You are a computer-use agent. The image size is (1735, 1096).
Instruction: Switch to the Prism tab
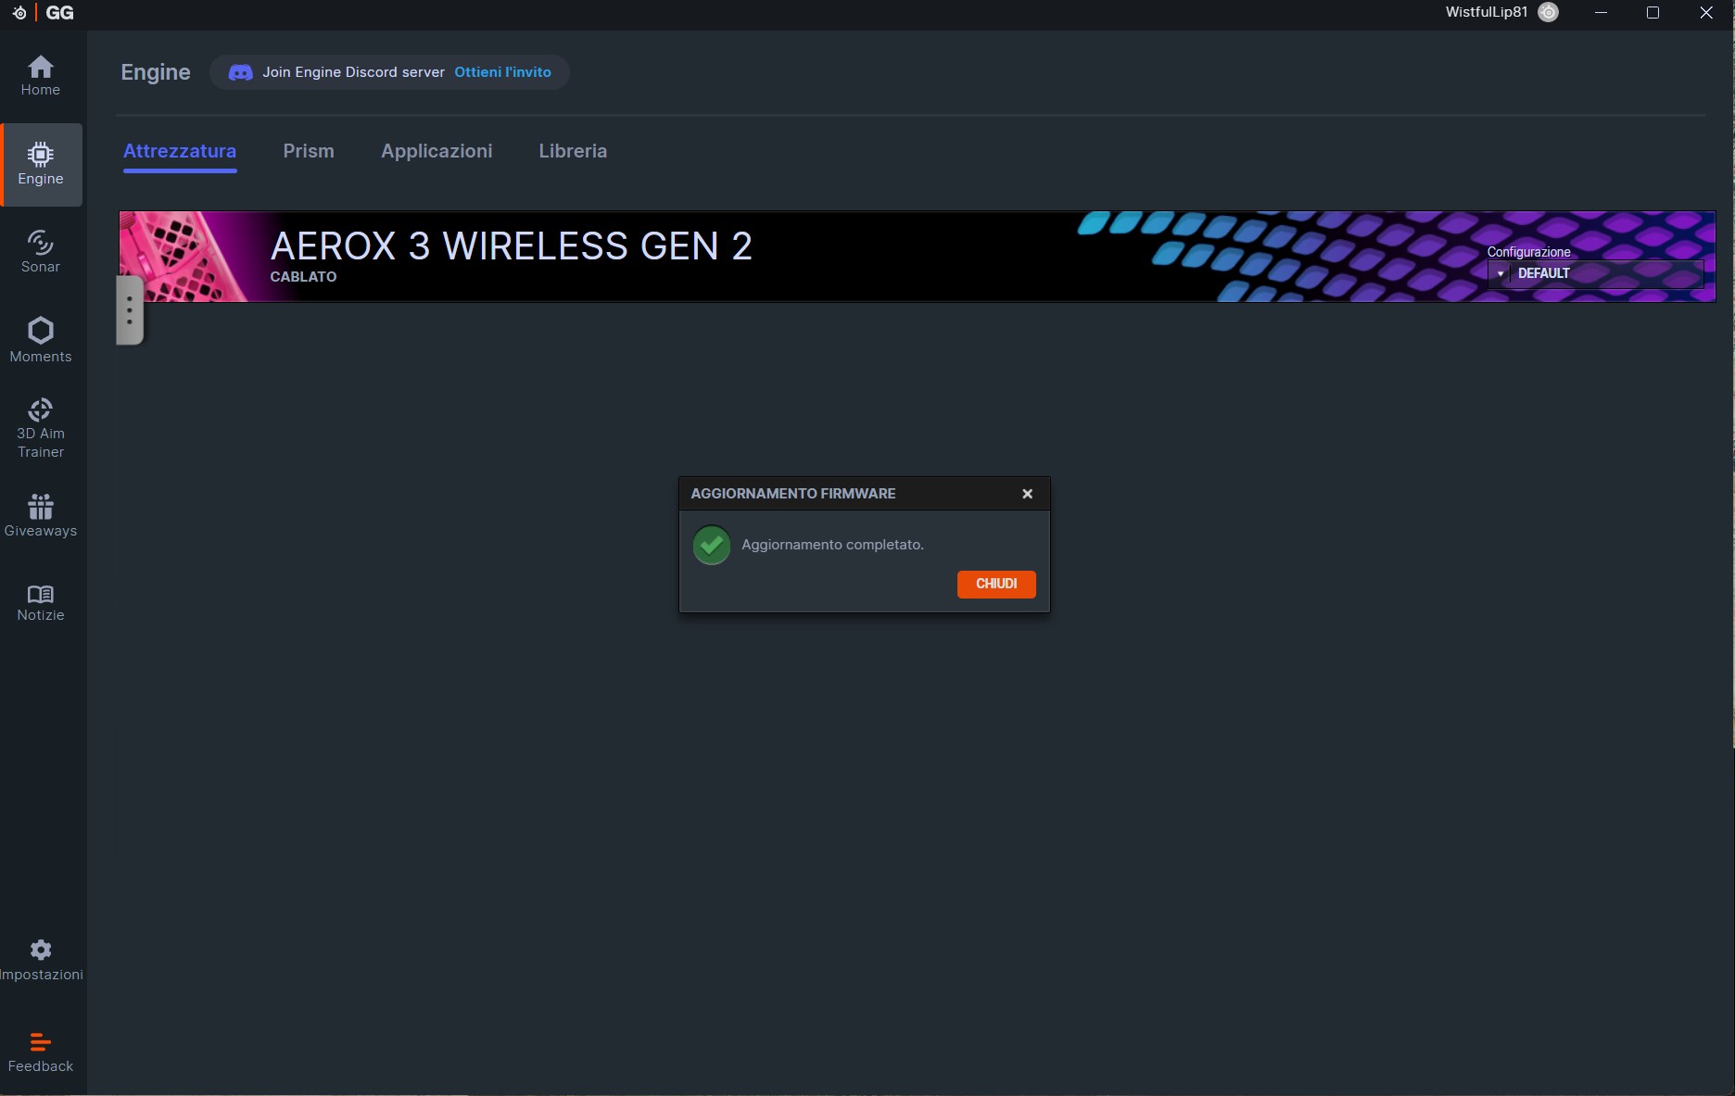coord(309,151)
